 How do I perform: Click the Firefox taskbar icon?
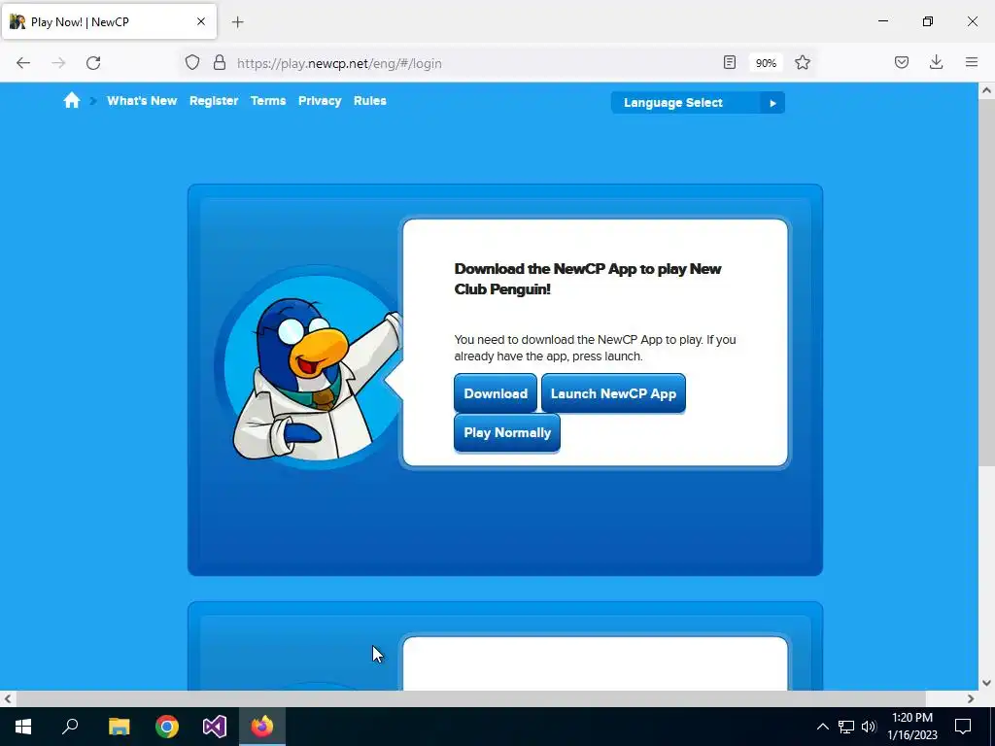point(262,727)
